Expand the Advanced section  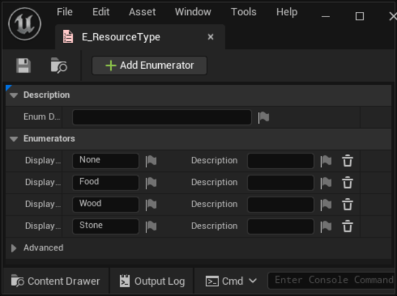coord(14,248)
